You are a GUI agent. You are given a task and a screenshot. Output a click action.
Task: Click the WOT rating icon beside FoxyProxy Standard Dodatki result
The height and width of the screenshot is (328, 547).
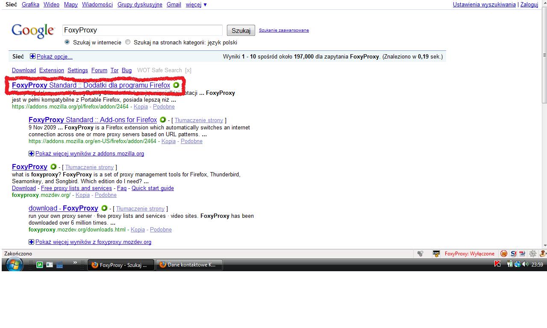[176, 85]
